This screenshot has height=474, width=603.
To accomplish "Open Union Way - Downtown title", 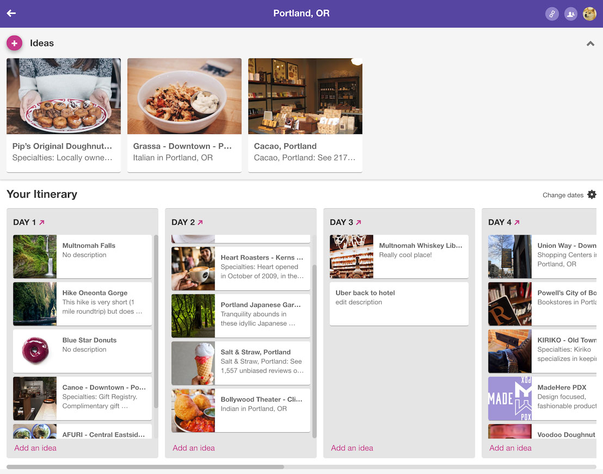I will coord(567,246).
